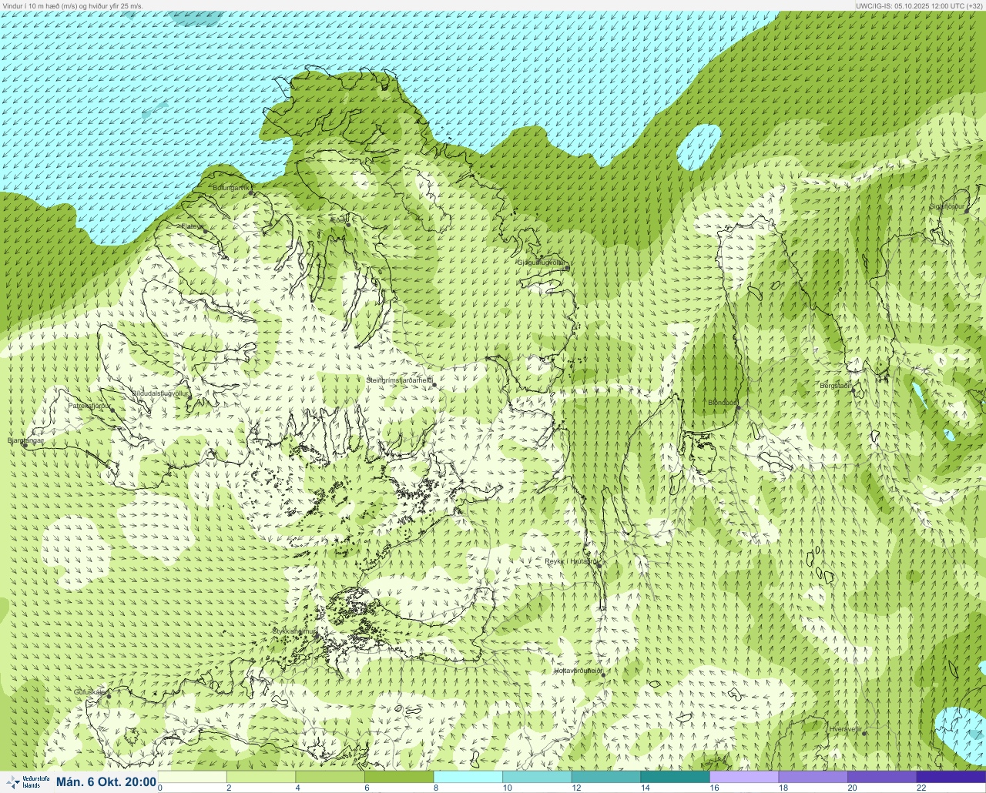Click the forecast time 'Mán. 6 Okt. 20:00'
Screen dimensions: 986x793
106,781
